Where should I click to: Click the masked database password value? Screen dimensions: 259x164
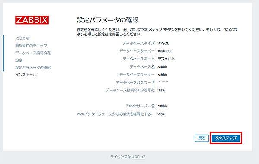[x=163, y=82]
